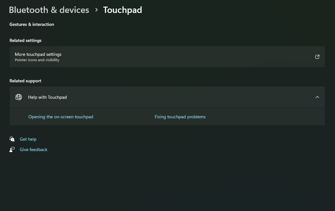This screenshot has height=211, width=335.
Task: Click the Give feedback person icon
Action: click(x=12, y=149)
